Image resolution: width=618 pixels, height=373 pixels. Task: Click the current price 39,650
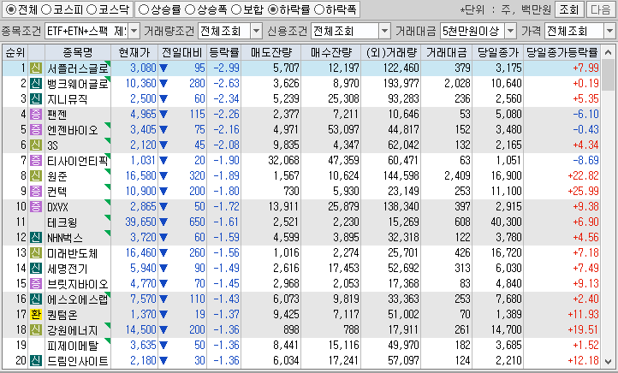point(140,222)
